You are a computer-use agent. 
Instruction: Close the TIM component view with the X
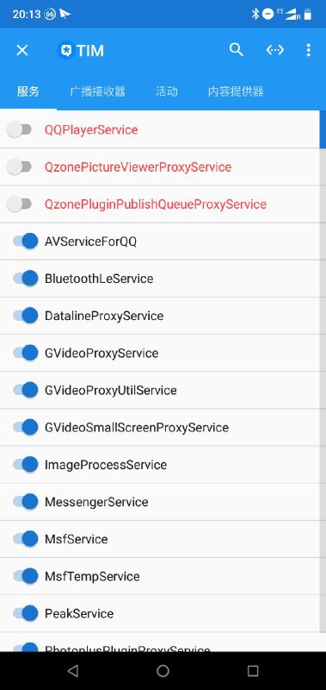[22, 50]
